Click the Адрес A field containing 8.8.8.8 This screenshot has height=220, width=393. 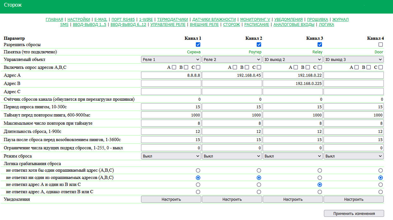pyautogui.click(x=171, y=75)
